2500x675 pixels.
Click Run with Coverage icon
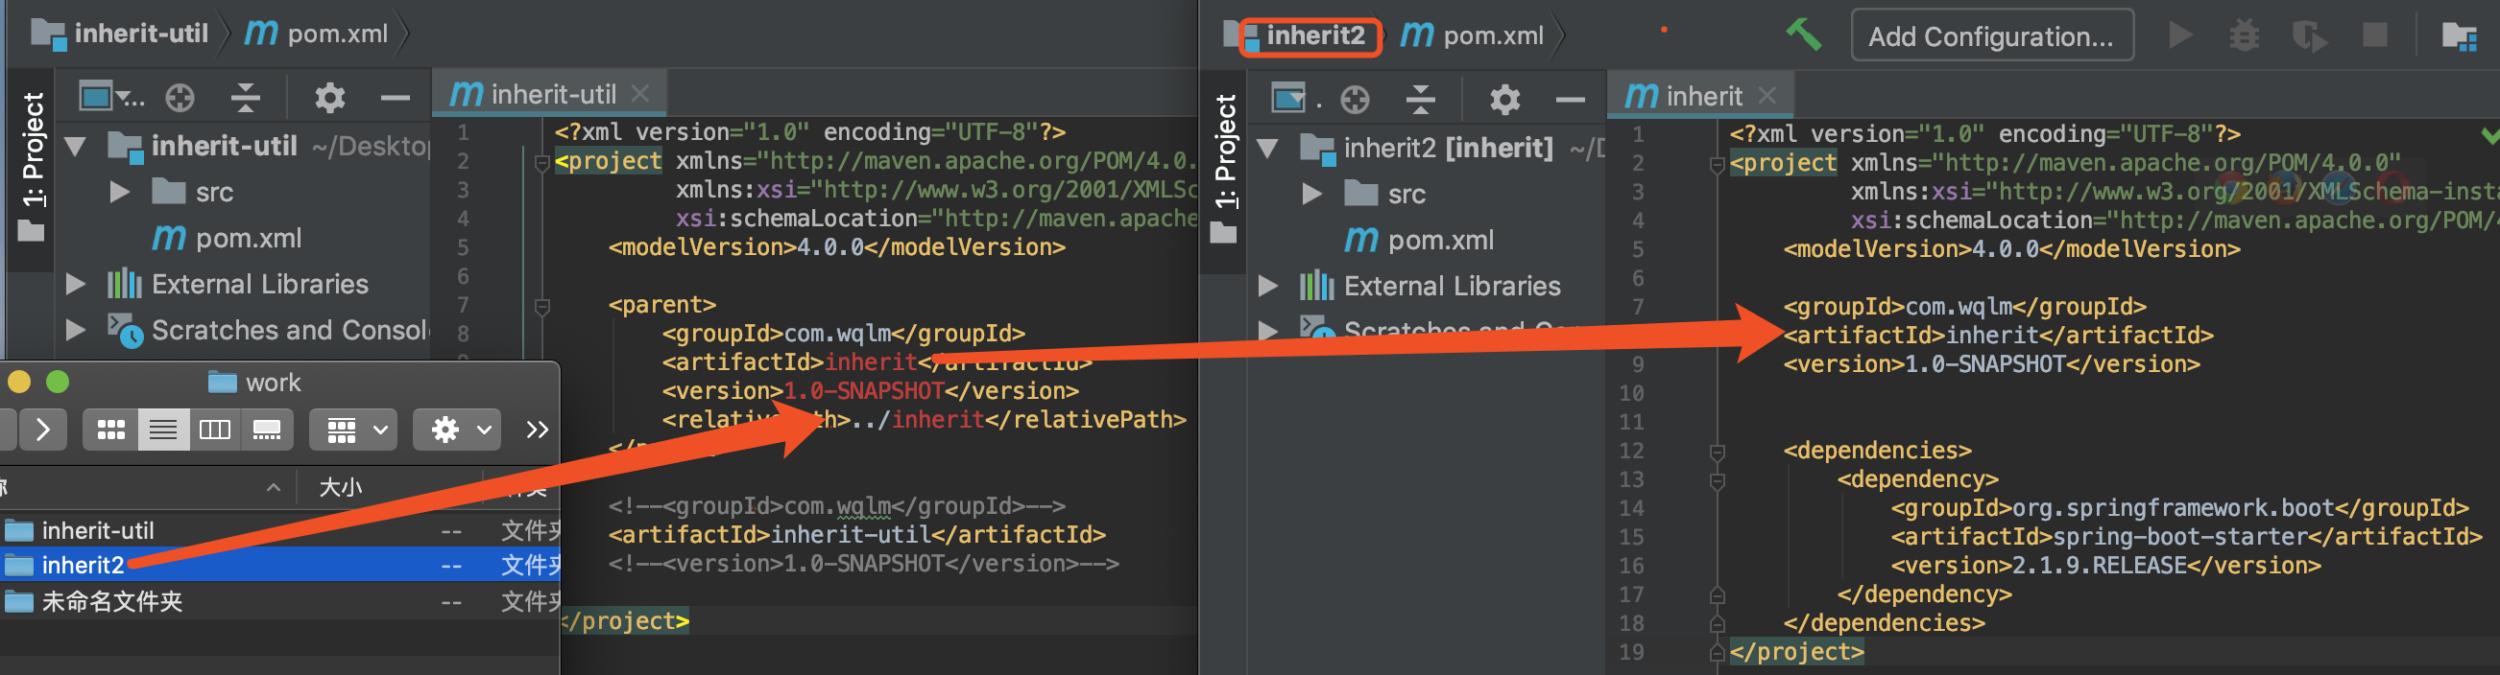click(x=2309, y=35)
